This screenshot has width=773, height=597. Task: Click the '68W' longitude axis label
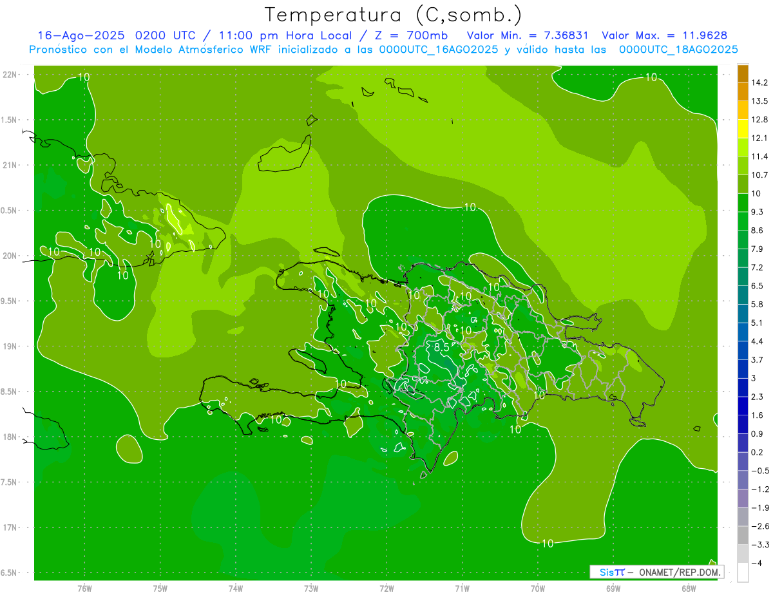coord(688,589)
